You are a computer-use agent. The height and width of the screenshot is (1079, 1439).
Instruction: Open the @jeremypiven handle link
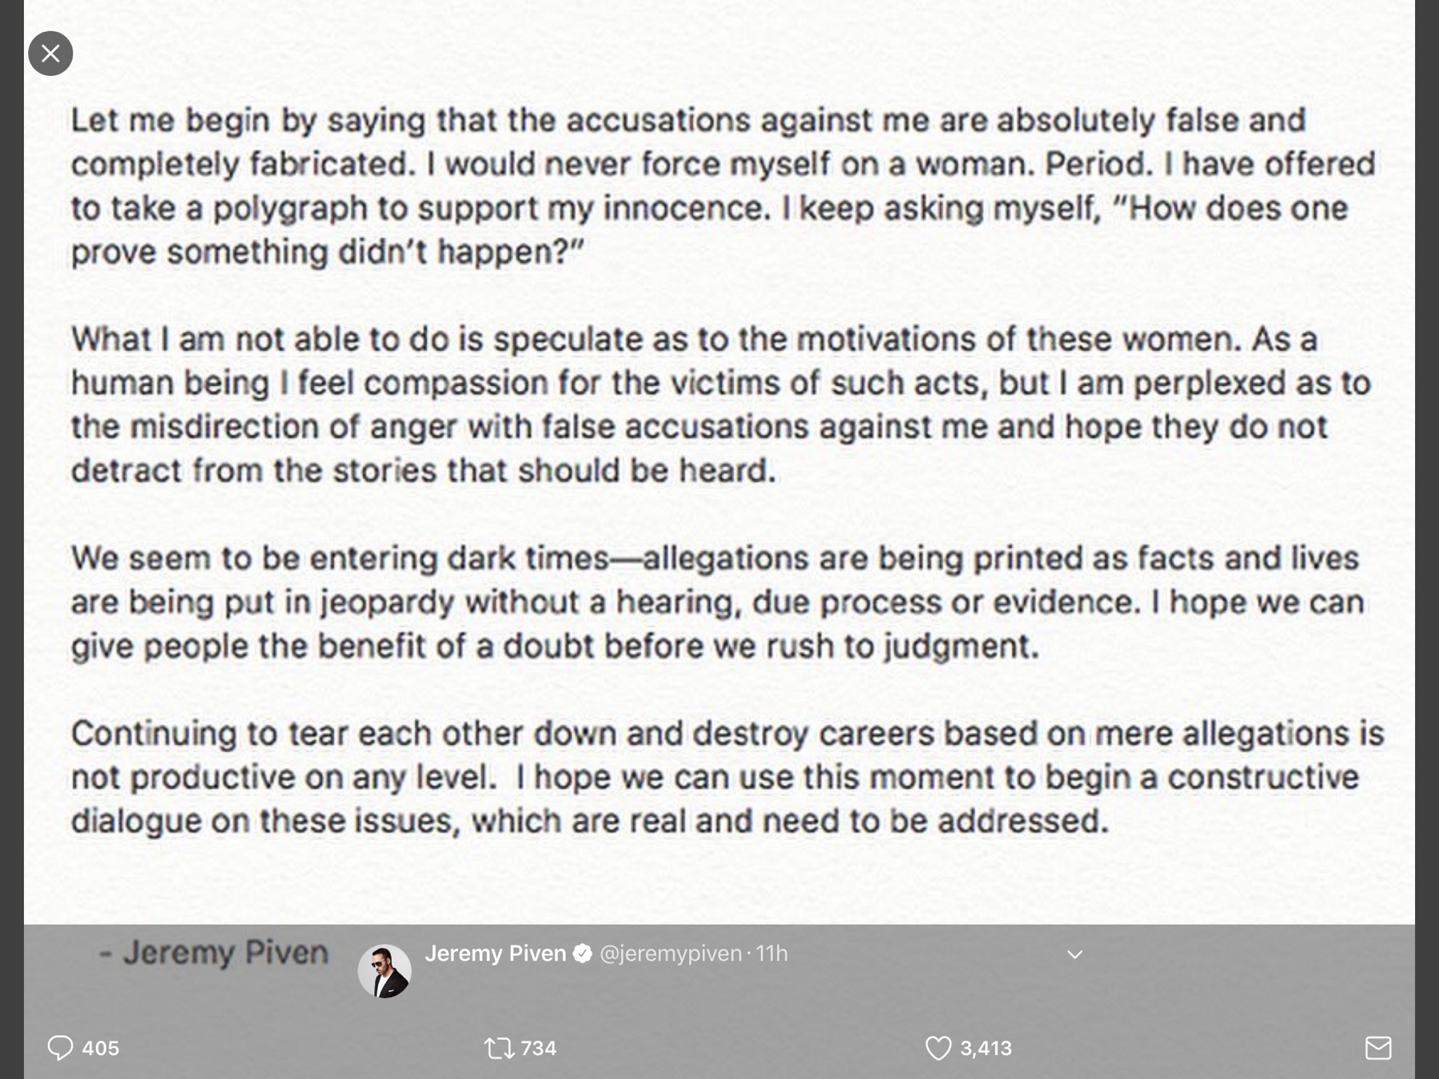pos(670,954)
